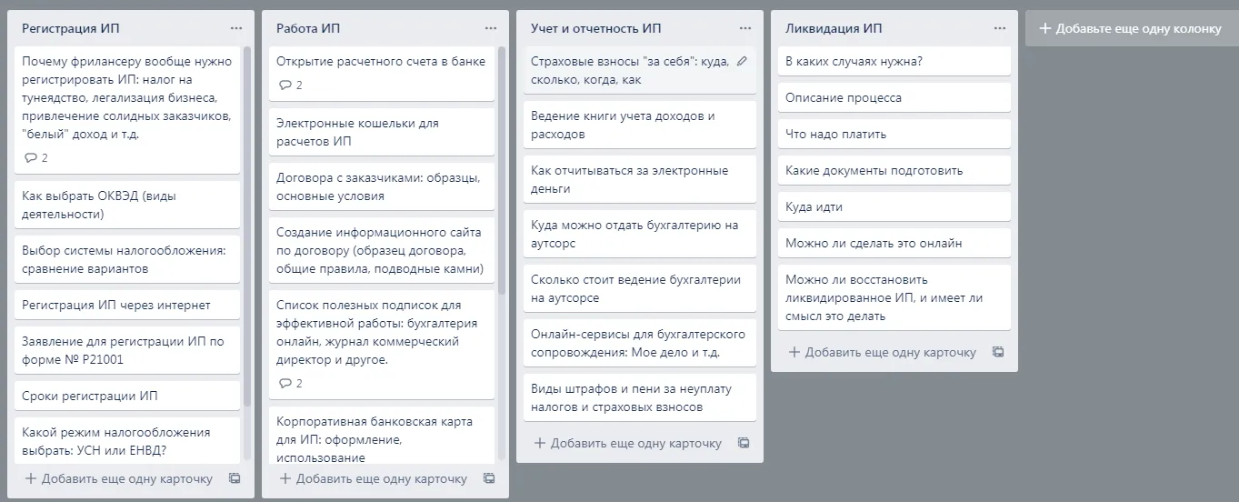1239x502 pixels.
Task: Click comment icon on Почему фрилансеру card
Action: (31, 158)
